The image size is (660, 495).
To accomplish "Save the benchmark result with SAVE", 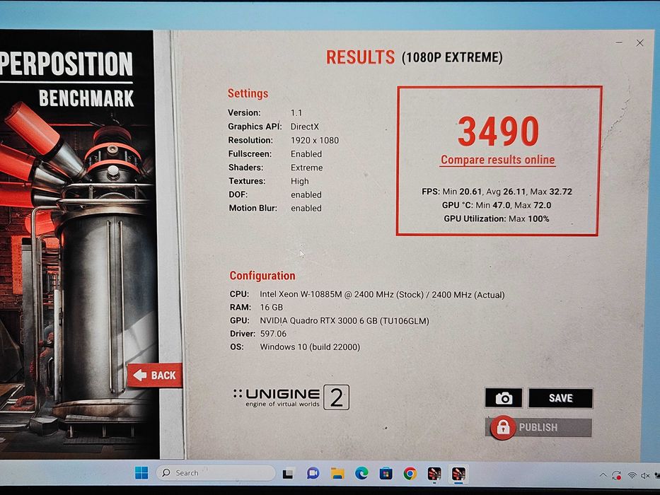I will click(561, 398).
